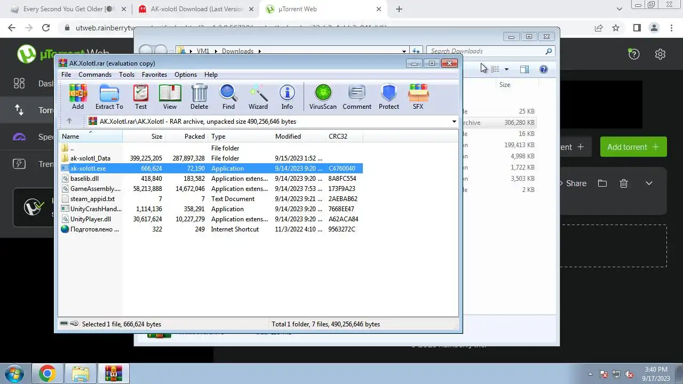Image resolution: width=683 pixels, height=384 pixels.
Task: Open File Explorer from the taskbar
Action: [80, 373]
